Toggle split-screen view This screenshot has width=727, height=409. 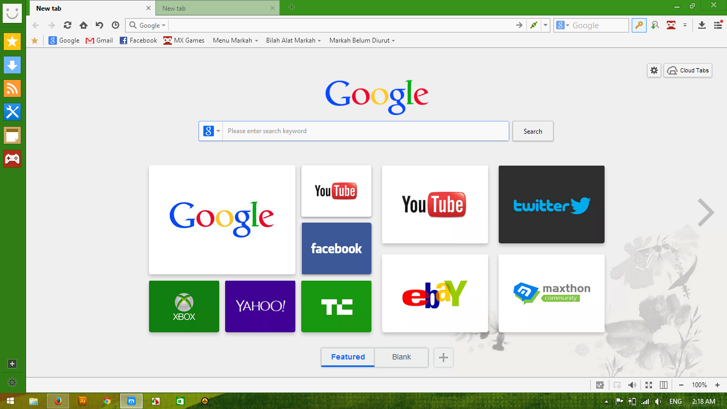[663, 385]
